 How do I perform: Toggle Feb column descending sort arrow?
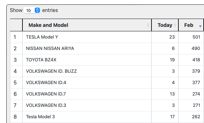[x=200, y=26]
